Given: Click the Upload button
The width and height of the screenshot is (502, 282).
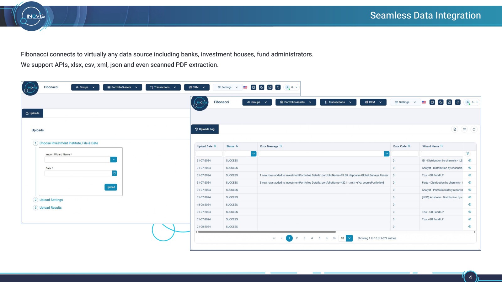Looking at the screenshot, I should click(111, 187).
